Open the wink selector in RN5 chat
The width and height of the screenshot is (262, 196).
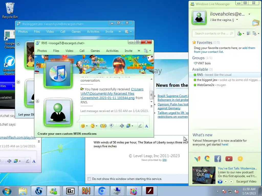coord(93,126)
